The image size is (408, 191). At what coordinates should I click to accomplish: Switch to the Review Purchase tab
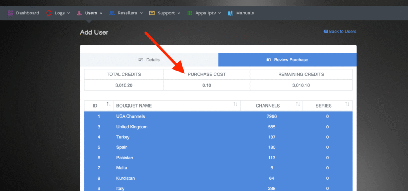(287, 60)
